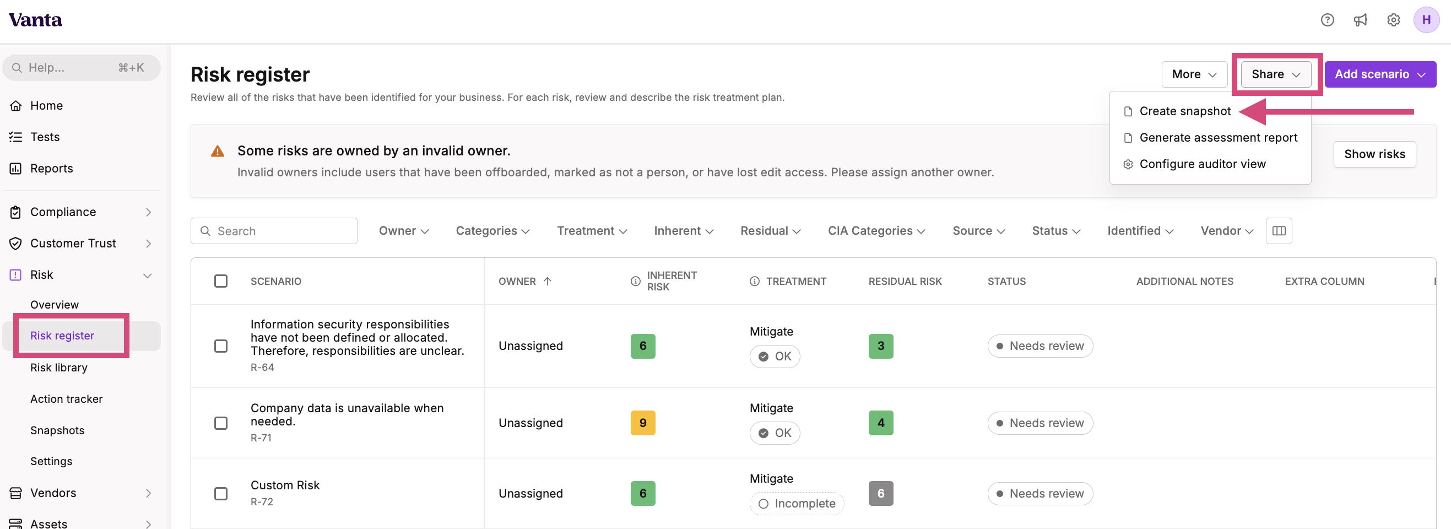Screen dimensions: 1451x529
Task: Open Action tracker in sidebar
Action: pos(67,400)
